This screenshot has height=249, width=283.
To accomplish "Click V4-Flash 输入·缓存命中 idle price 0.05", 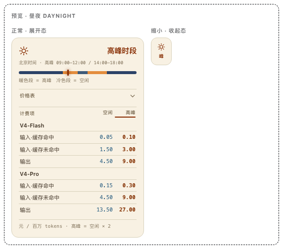I will (x=106, y=137).
